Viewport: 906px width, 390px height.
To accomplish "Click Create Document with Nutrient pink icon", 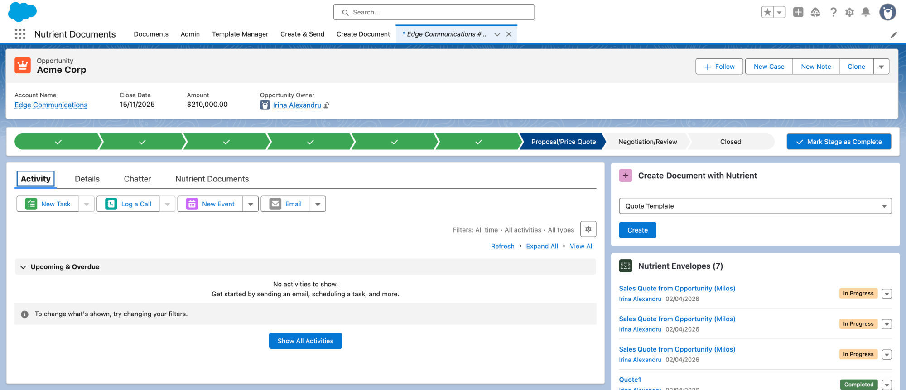I will point(626,176).
